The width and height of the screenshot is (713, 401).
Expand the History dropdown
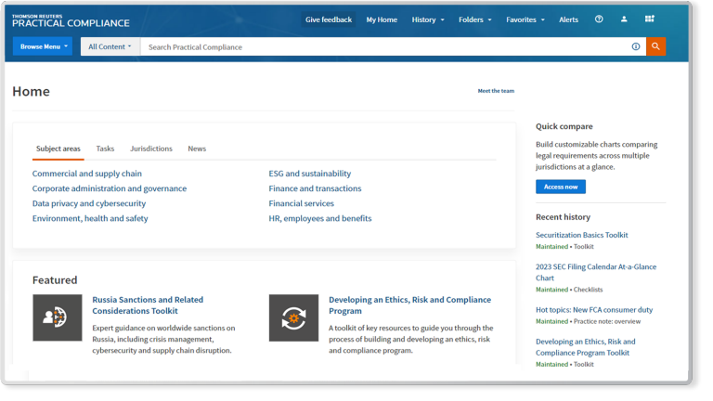tap(428, 19)
